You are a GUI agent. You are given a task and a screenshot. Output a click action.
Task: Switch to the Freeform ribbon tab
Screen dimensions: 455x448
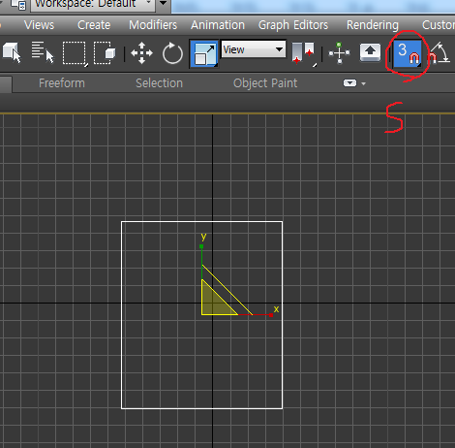(x=62, y=83)
